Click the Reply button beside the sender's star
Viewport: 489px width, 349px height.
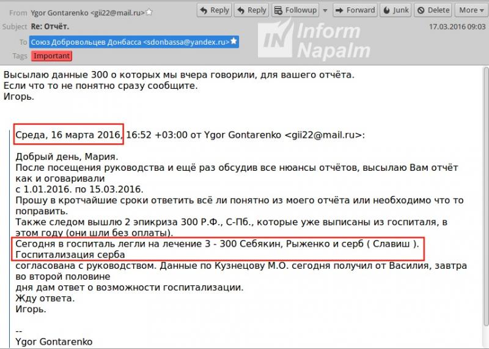(214, 10)
